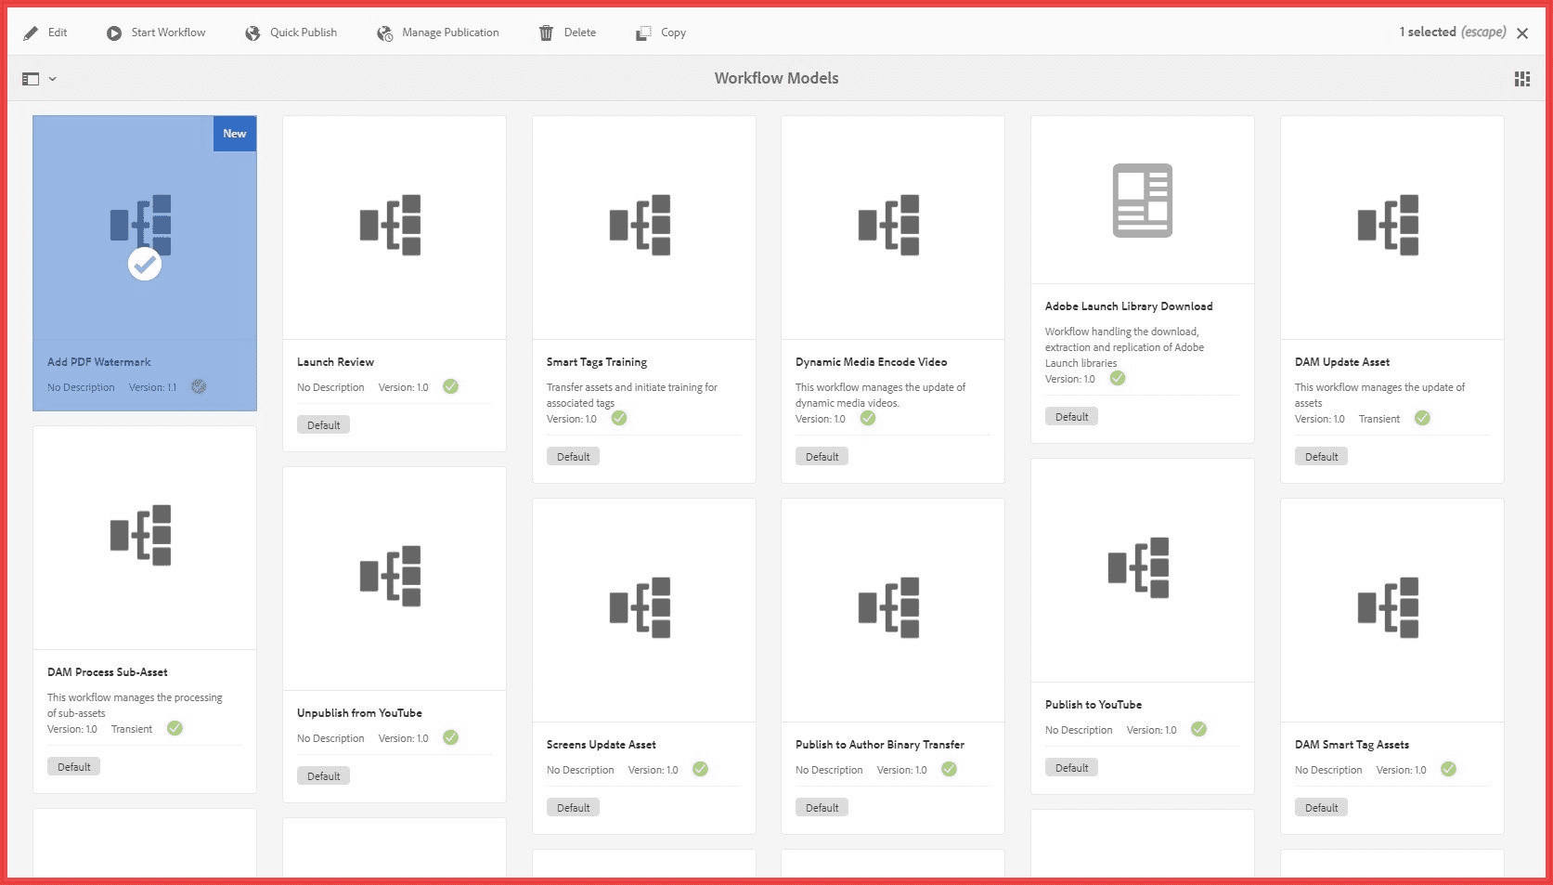Image resolution: width=1553 pixels, height=885 pixels.
Task: Click the Quick Publish globe icon
Action: click(x=252, y=33)
